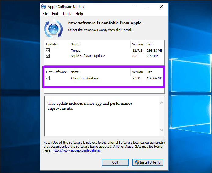The image size is (212, 173).
Task: Open the Tools menu
Action: [x=67, y=14]
